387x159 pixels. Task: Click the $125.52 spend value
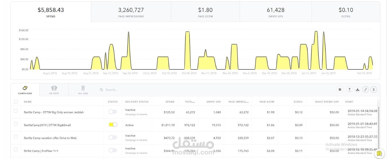(x=169, y=112)
